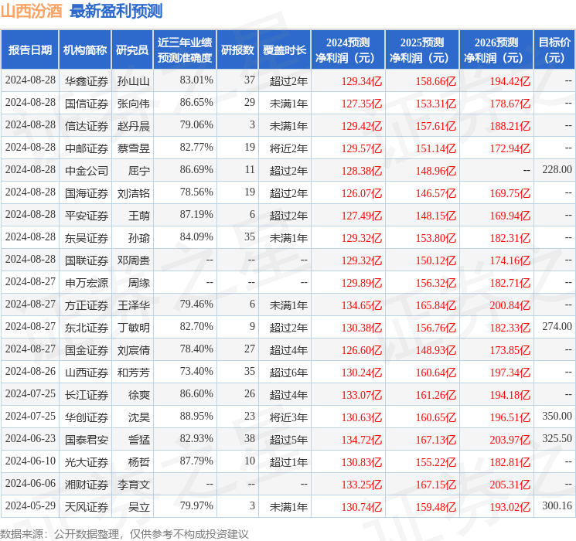Select the 中金公司 institution cell
The height and width of the screenshot is (541, 576).
pos(87,171)
